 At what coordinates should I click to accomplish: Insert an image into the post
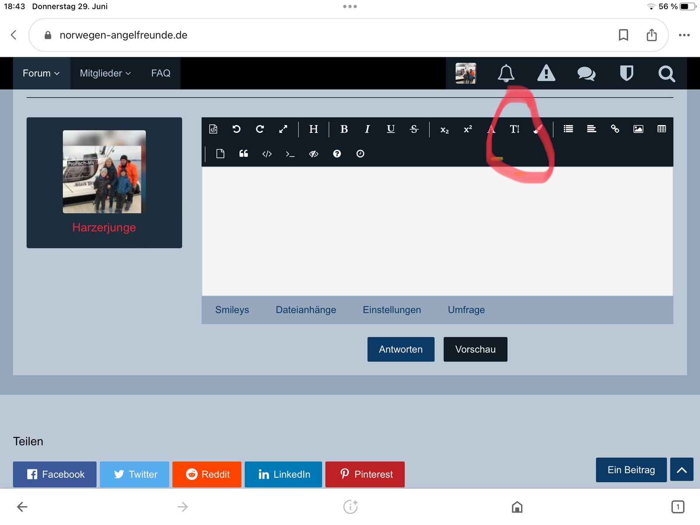(638, 129)
